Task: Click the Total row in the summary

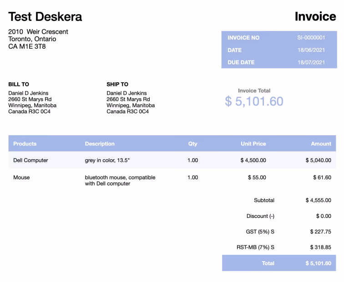Action: (278, 263)
